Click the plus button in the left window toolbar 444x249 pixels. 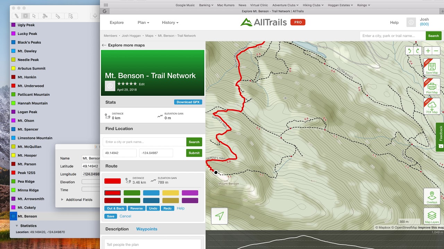click(95, 16)
